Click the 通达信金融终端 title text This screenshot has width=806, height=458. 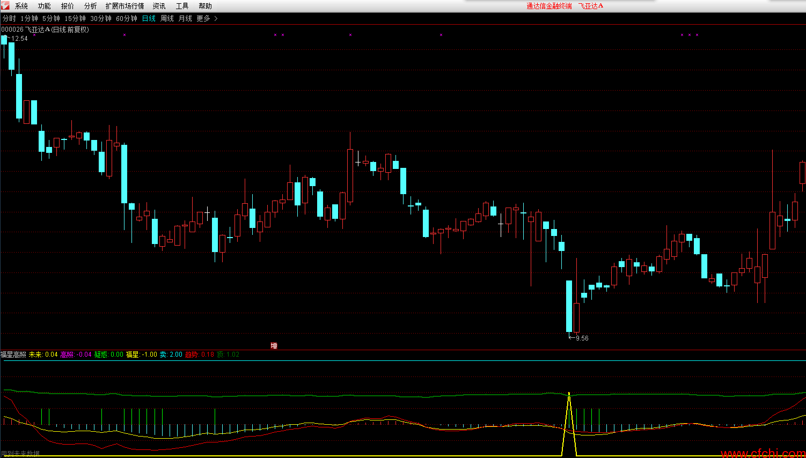549,6
